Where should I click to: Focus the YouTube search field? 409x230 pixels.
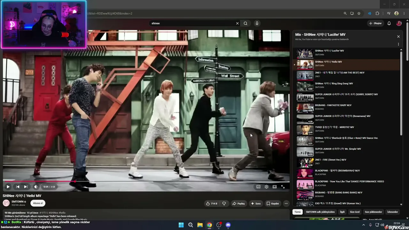[x=192, y=23]
